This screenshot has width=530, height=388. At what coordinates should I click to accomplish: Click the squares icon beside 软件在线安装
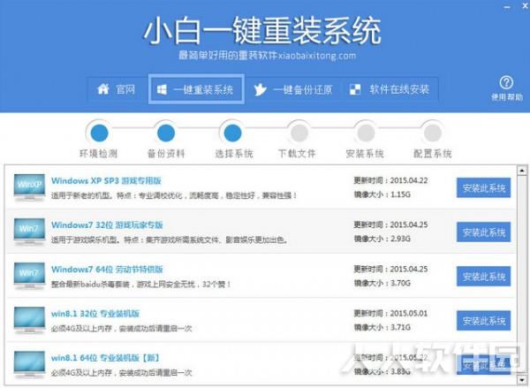pyautogui.click(x=354, y=89)
